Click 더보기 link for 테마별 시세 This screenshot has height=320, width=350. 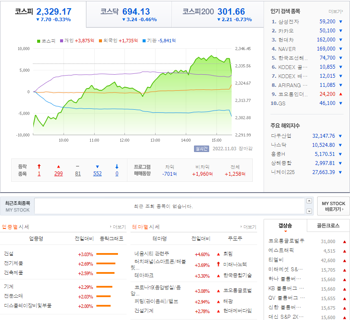tap(248, 227)
